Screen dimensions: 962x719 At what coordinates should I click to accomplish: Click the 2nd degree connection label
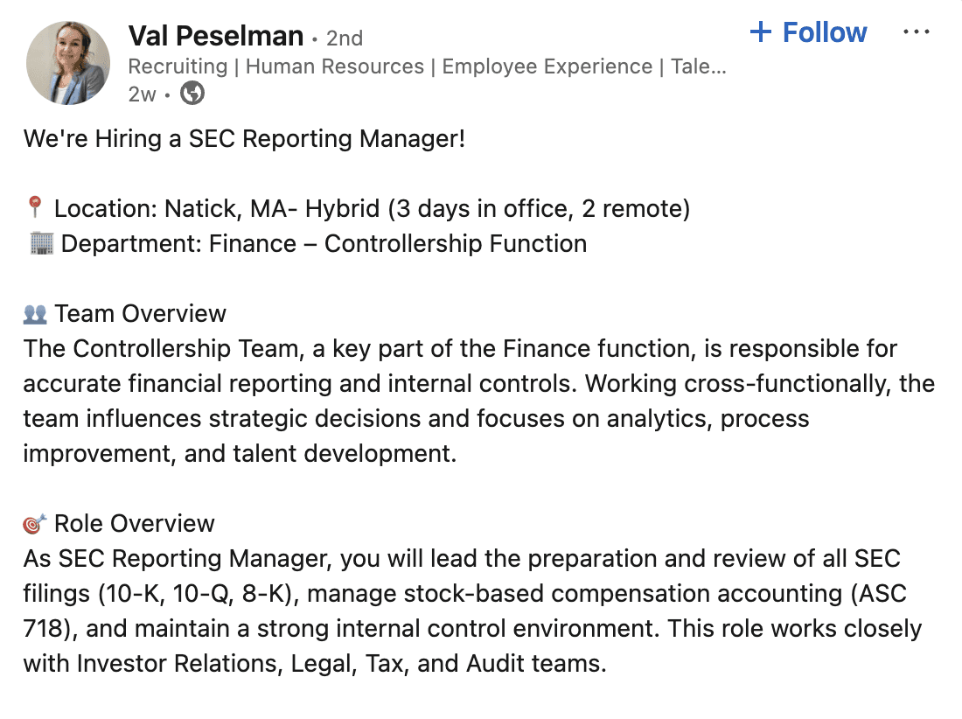tap(345, 38)
